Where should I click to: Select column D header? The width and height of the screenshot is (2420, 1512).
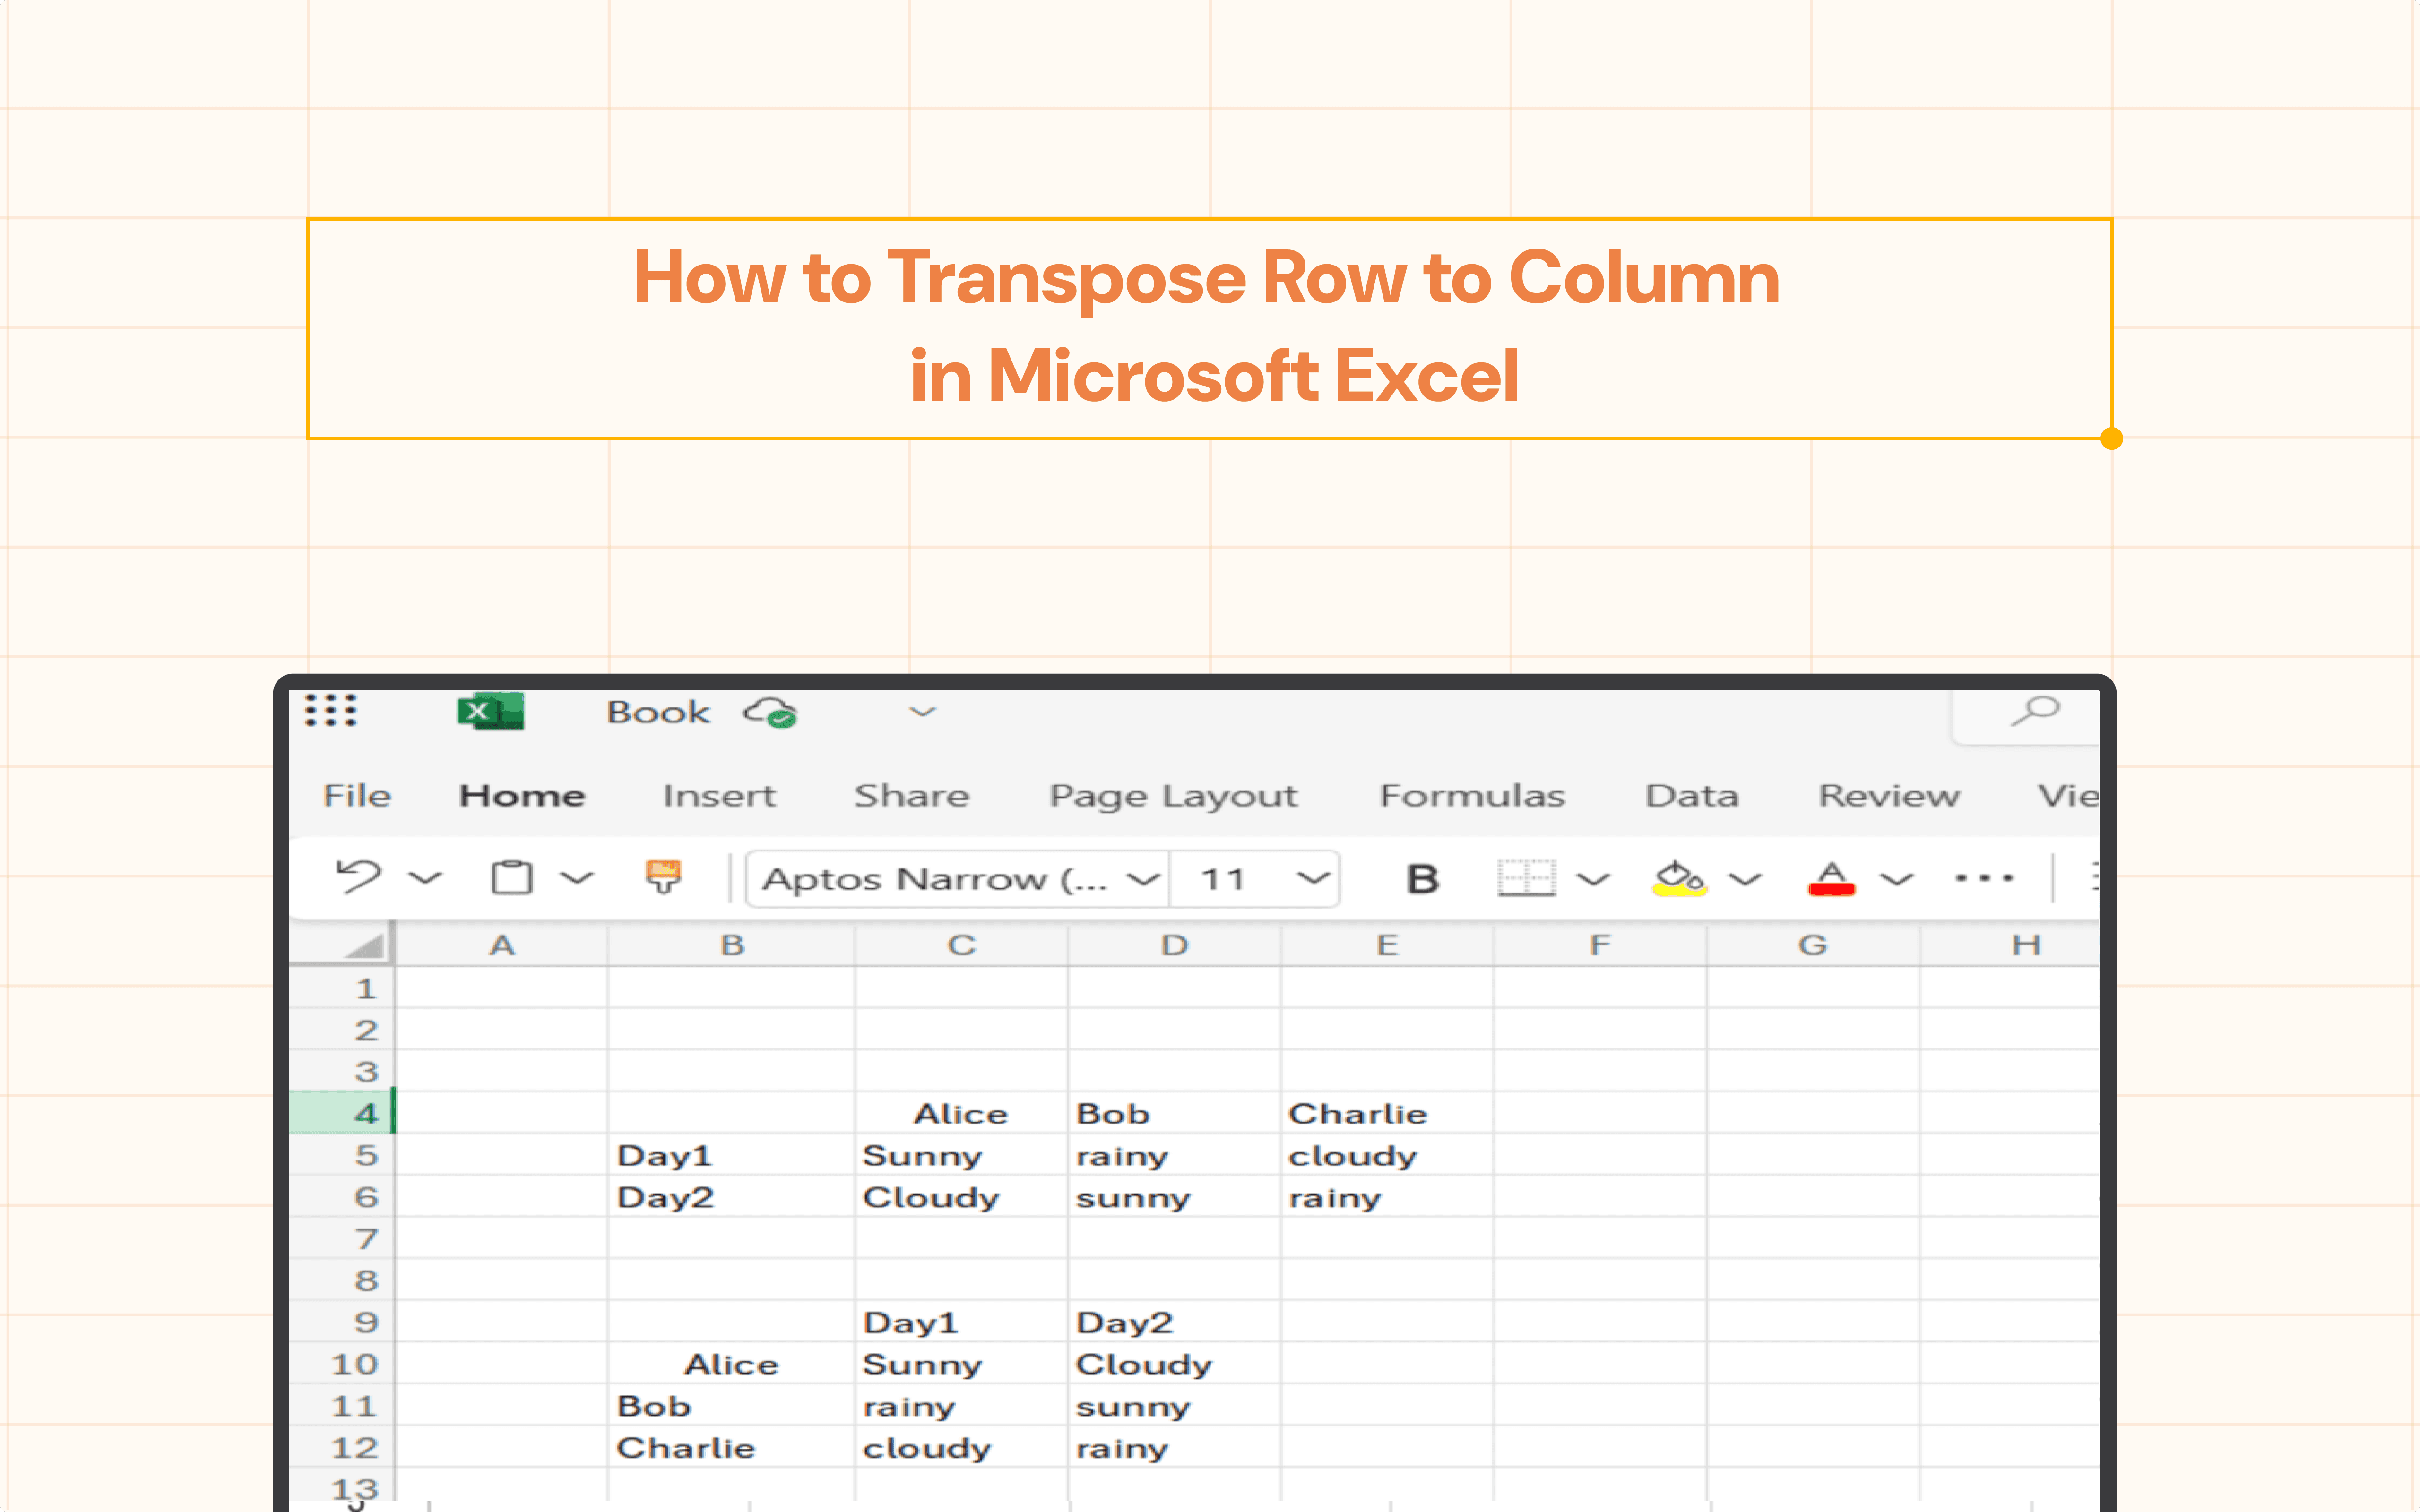pos(1174,945)
